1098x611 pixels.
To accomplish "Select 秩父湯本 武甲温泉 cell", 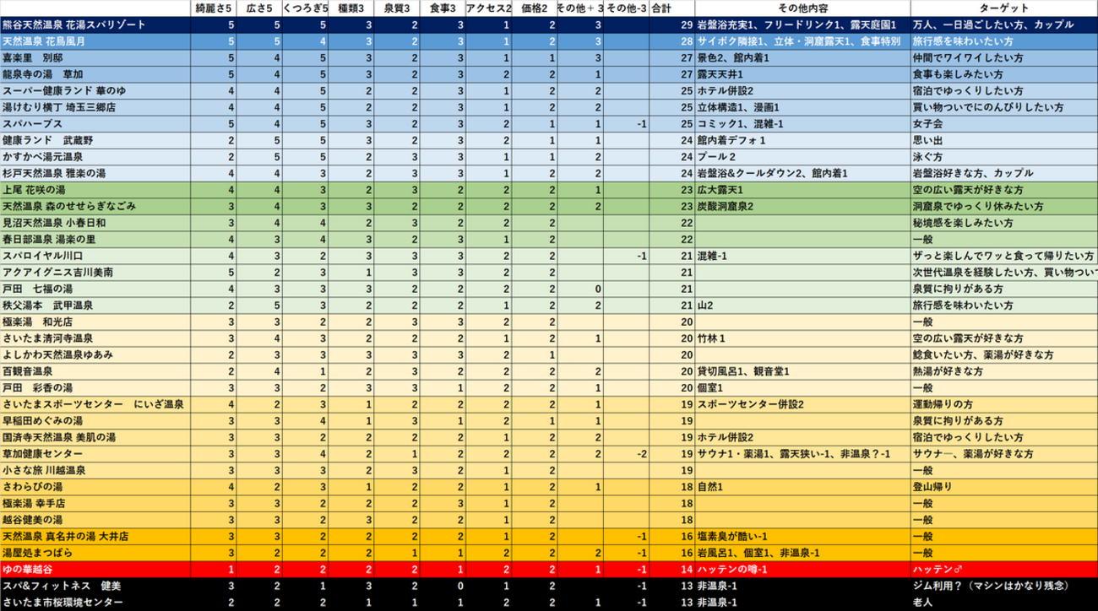I will click(x=96, y=305).
